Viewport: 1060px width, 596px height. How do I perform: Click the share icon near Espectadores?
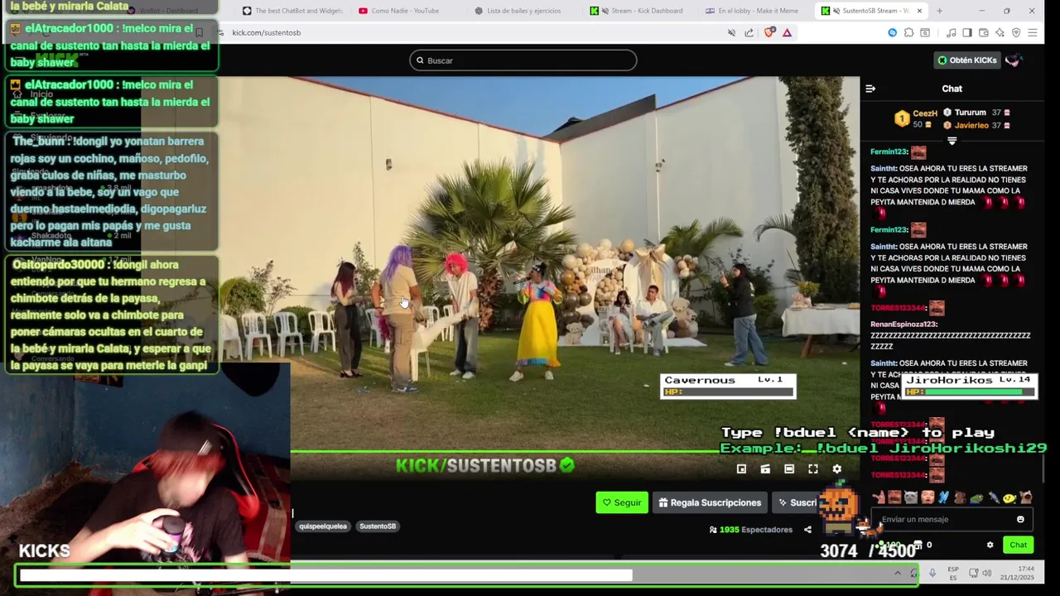pyautogui.click(x=807, y=530)
